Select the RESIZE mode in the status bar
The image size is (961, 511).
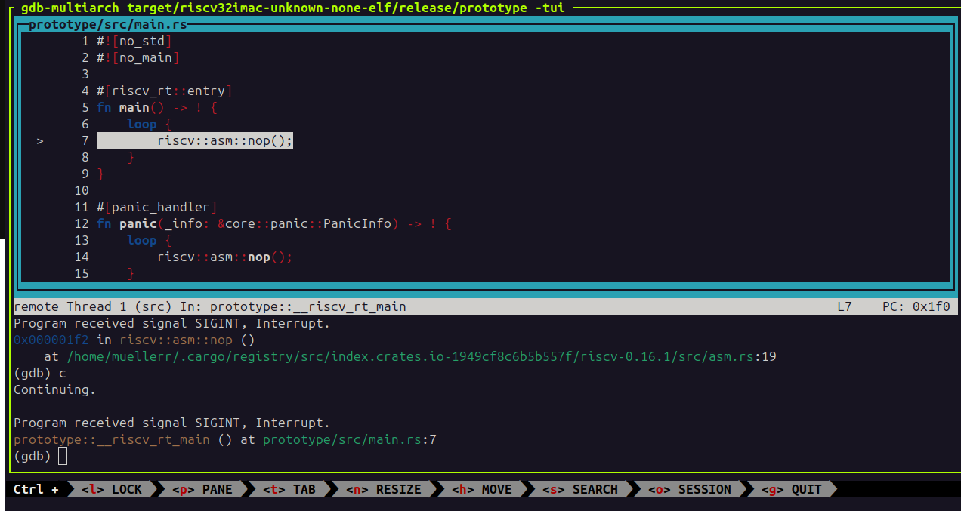(x=384, y=489)
